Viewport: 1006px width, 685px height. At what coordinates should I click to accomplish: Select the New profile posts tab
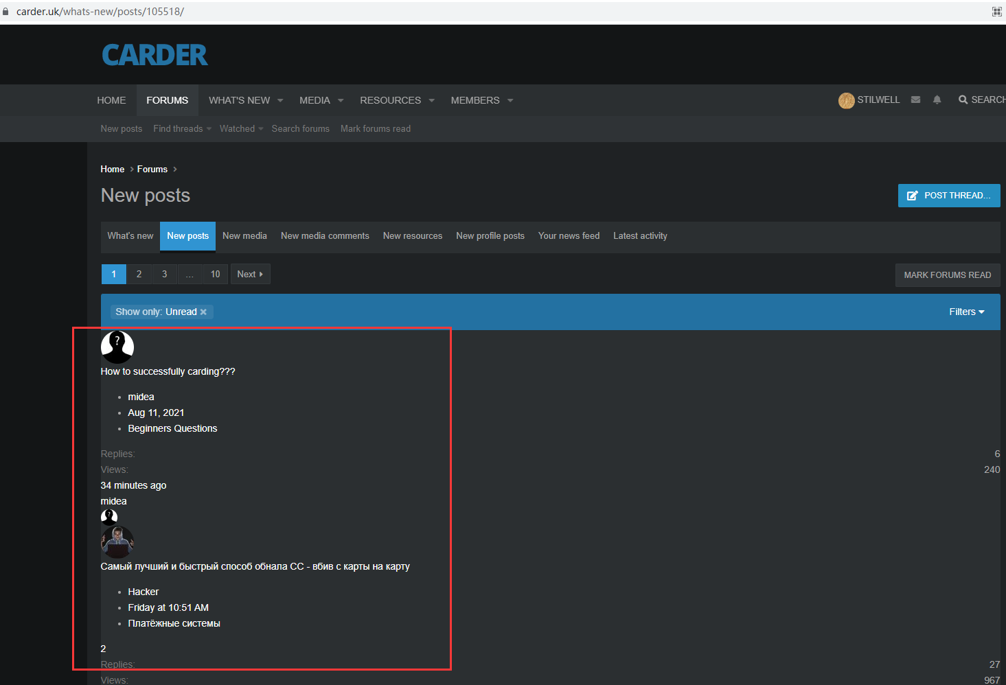[490, 236]
